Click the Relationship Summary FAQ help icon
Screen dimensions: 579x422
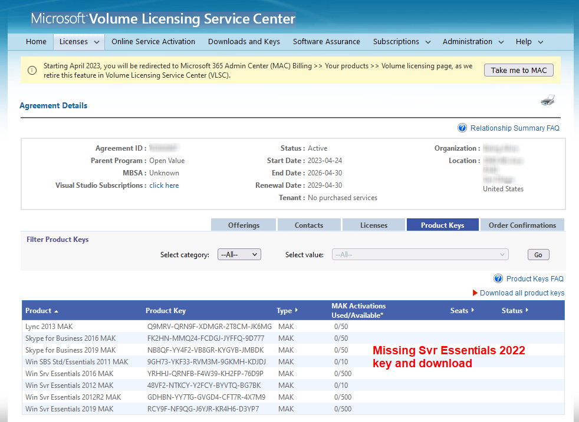pyautogui.click(x=462, y=128)
